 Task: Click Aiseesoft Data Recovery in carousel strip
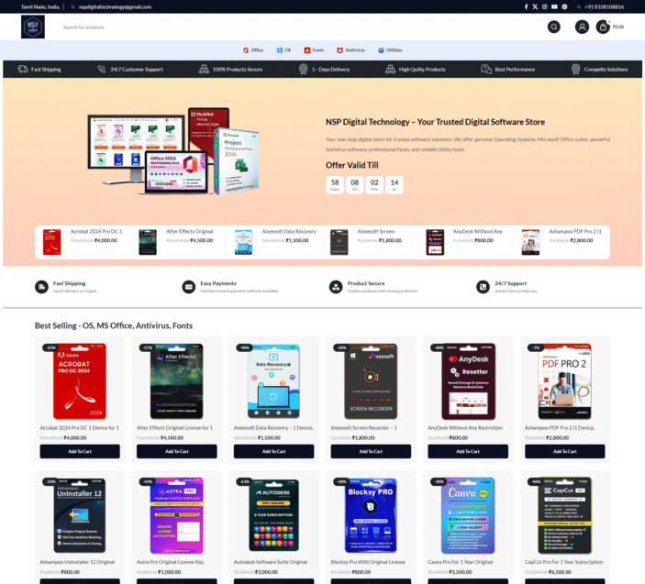click(289, 231)
